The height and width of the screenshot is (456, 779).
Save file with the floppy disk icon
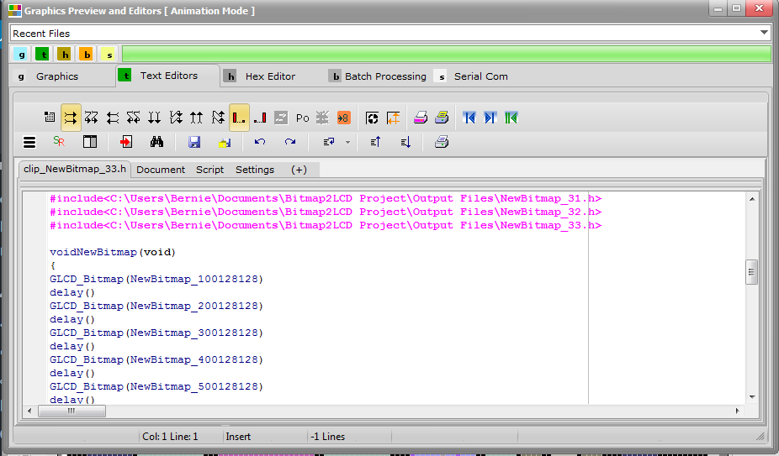(194, 142)
